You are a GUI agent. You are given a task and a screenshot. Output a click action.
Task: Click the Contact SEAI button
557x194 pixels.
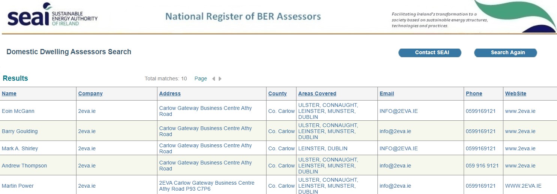click(x=430, y=53)
